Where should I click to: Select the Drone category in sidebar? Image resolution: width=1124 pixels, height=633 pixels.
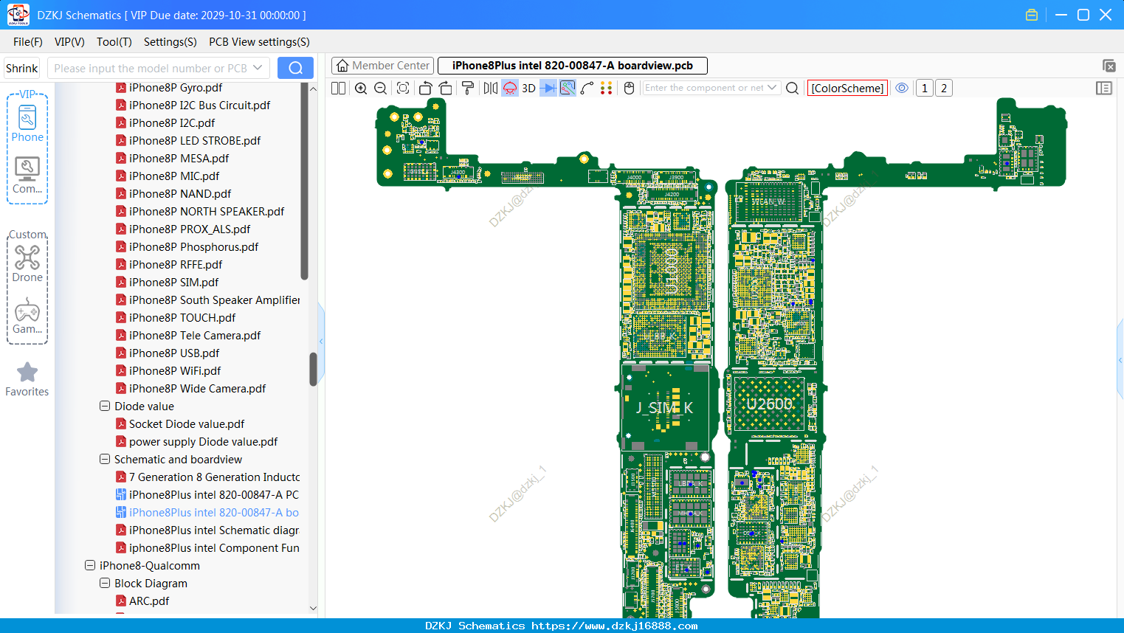[27, 263]
